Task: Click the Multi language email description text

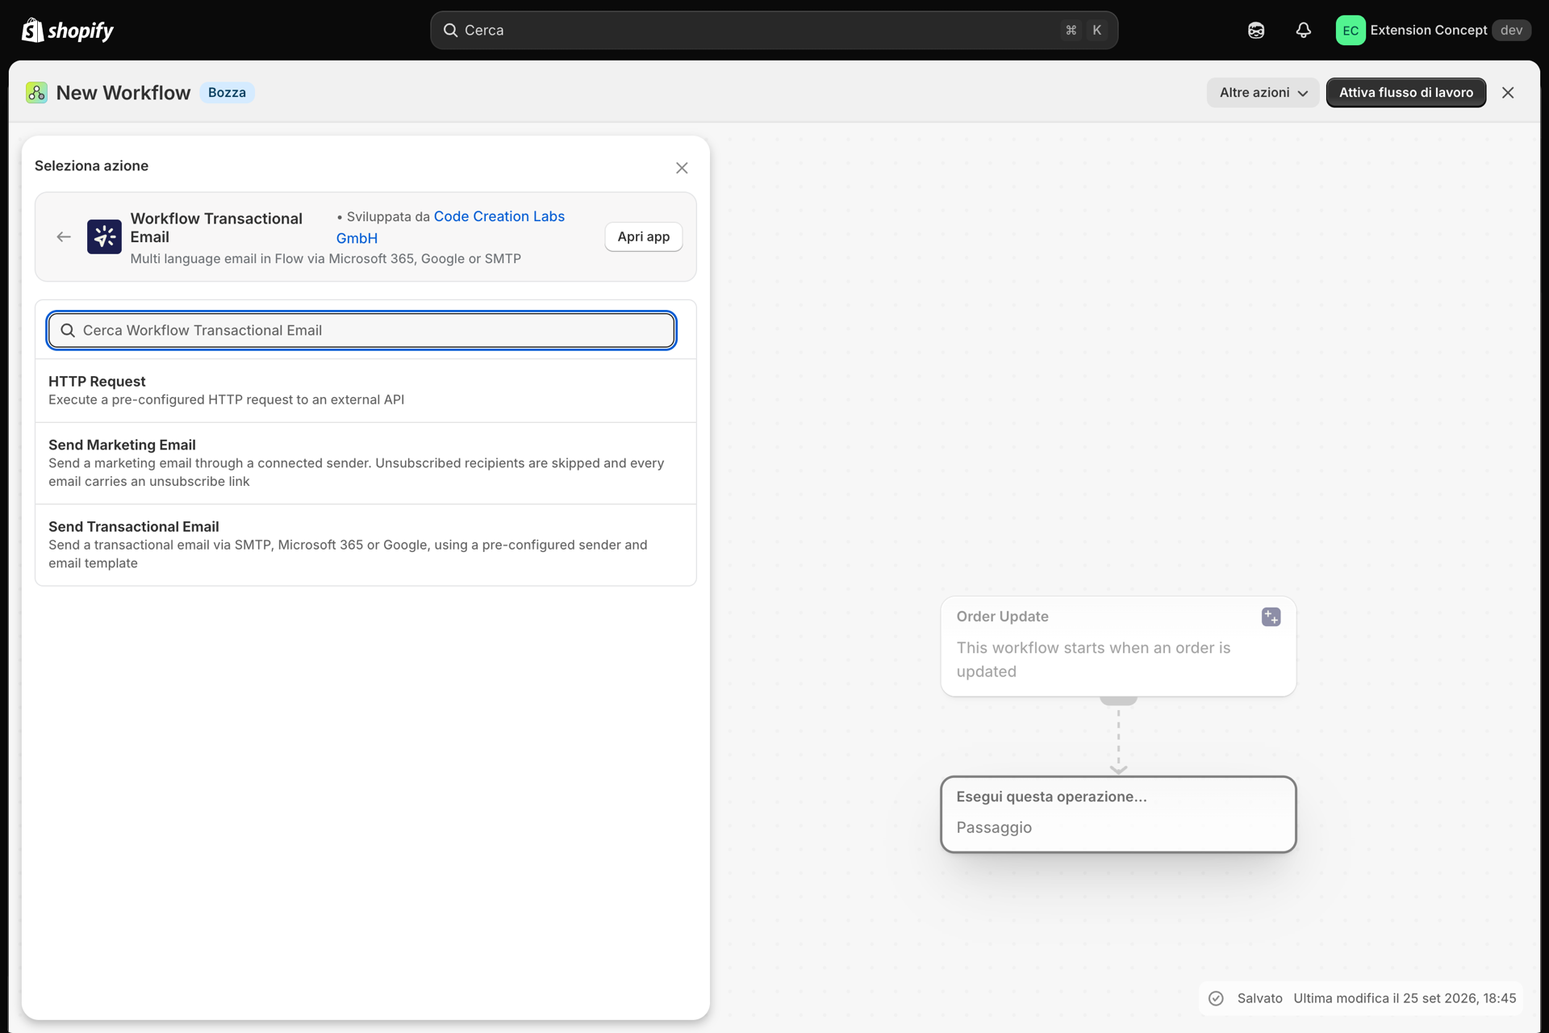Action: pyautogui.click(x=325, y=258)
